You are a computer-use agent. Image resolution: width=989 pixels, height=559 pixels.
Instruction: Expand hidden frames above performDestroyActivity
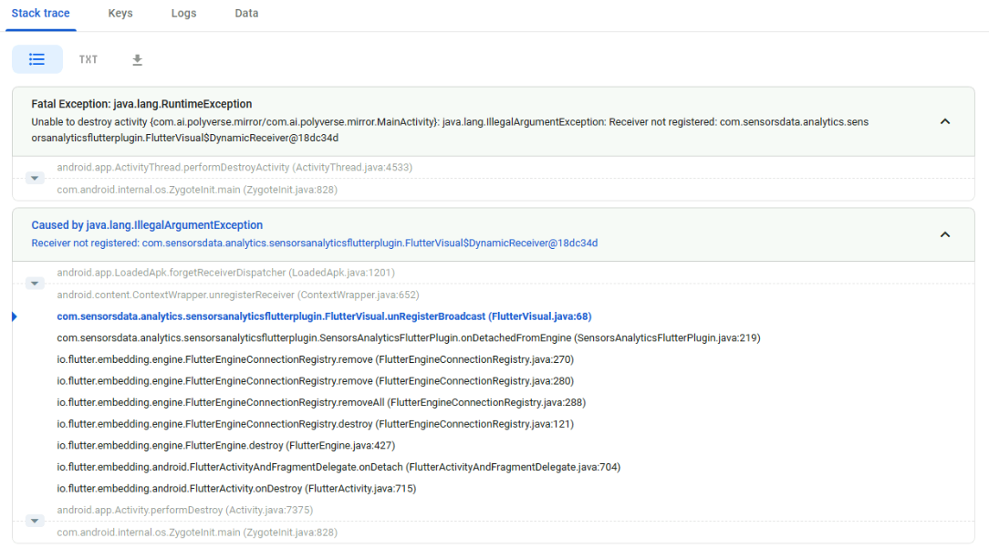click(35, 177)
